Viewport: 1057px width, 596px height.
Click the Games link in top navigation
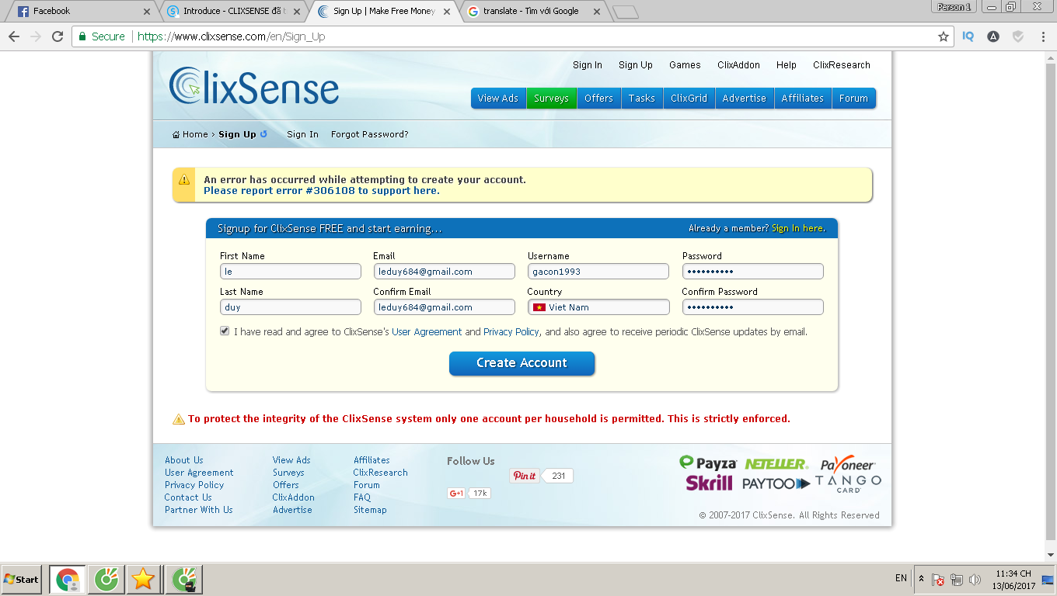685,65
